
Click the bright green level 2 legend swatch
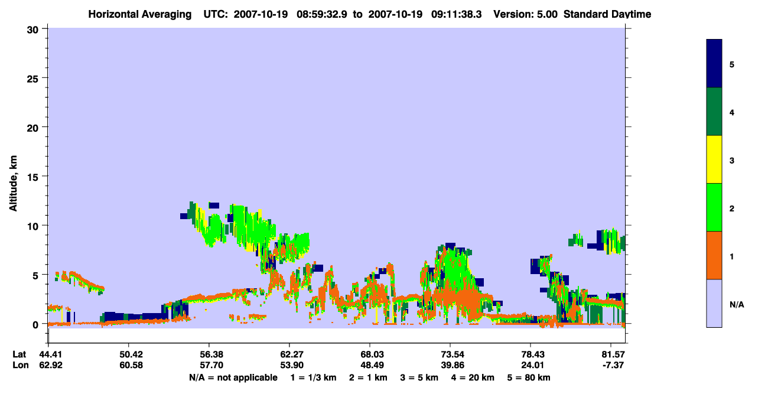tap(714, 207)
